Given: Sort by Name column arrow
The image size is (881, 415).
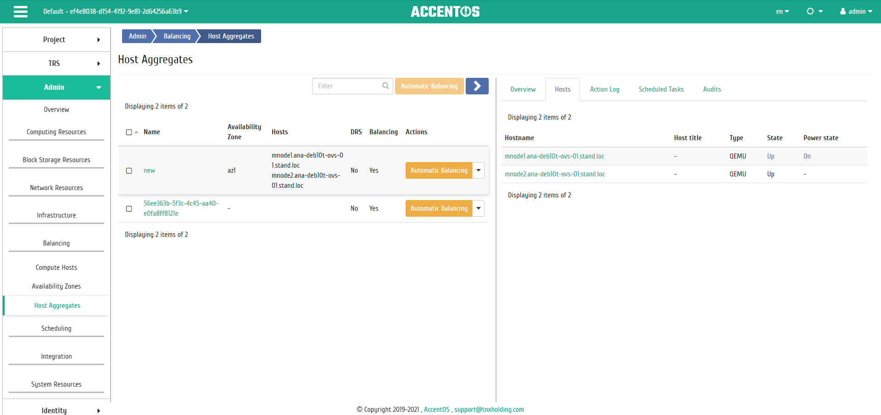Looking at the screenshot, I should coord(136,132).
